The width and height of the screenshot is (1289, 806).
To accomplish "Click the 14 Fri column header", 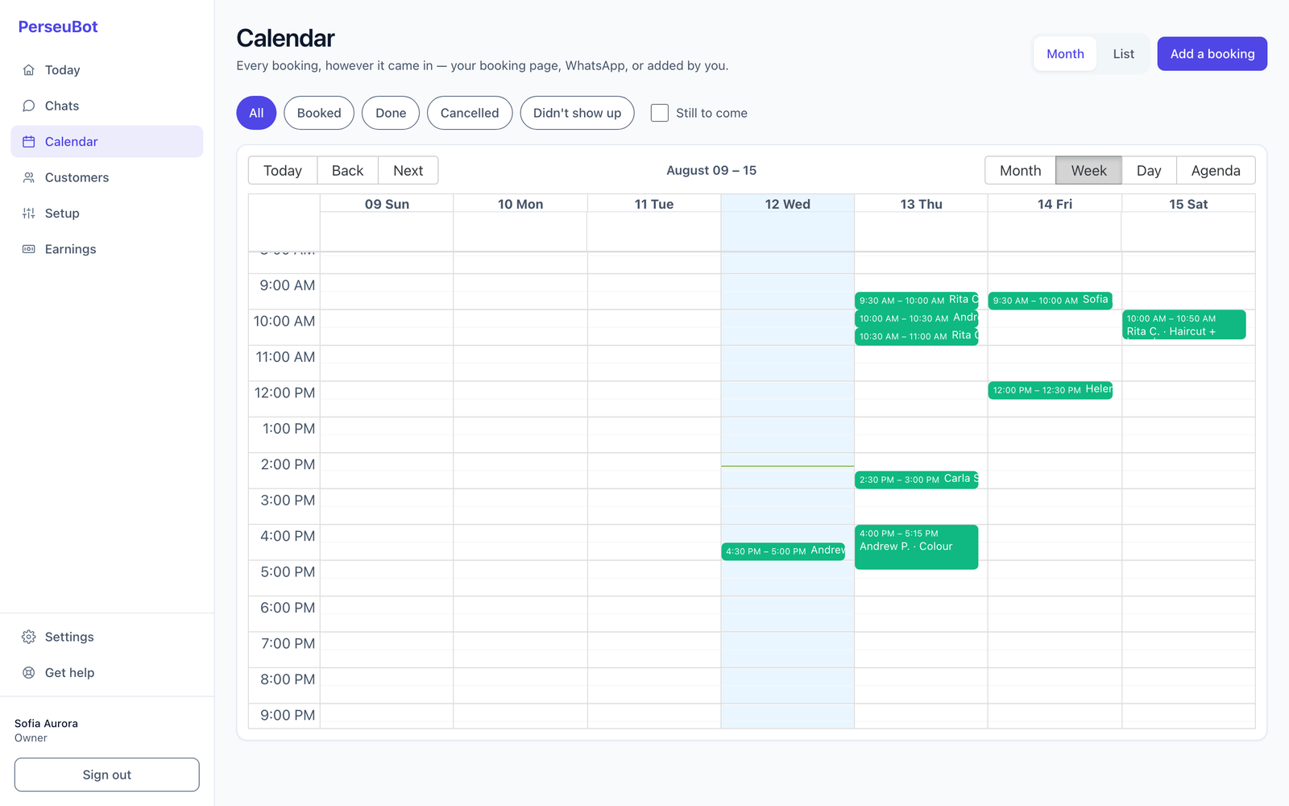I will click(1055, 204).
